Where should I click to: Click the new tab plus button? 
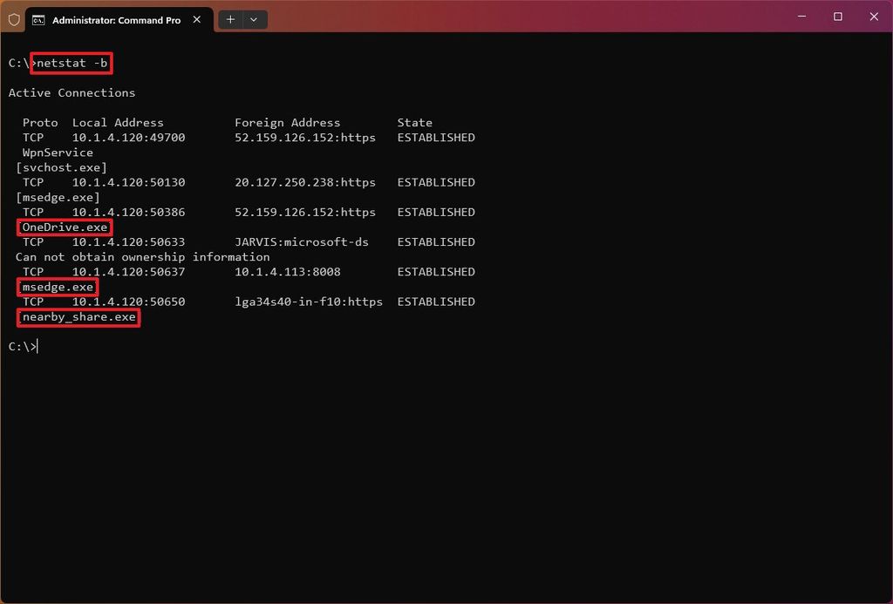coord(229,19)
